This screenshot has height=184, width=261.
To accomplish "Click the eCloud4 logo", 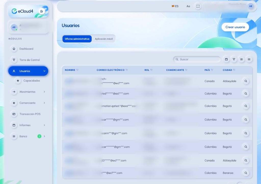I will click(22, 11).
